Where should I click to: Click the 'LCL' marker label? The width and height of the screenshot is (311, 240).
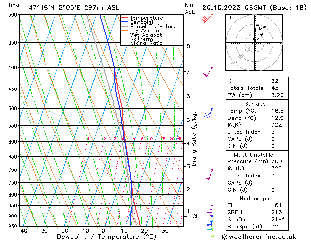pos(194,216)
